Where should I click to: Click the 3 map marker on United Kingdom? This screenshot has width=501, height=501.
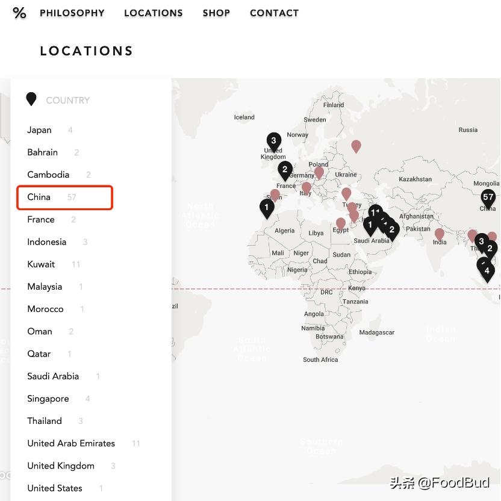273,141
